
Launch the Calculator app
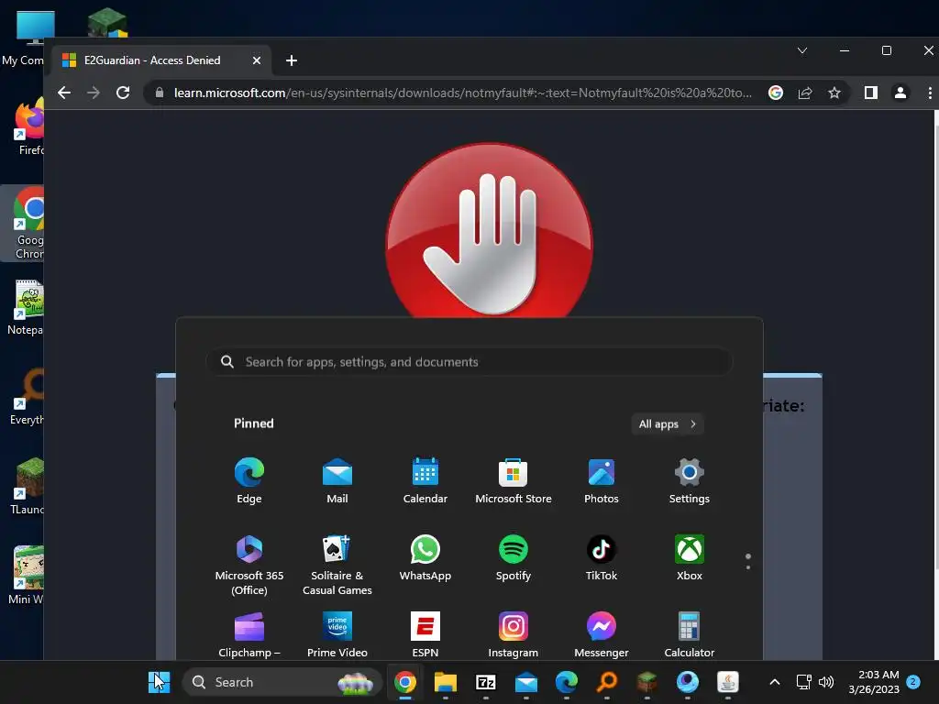(x=690, y=634)
